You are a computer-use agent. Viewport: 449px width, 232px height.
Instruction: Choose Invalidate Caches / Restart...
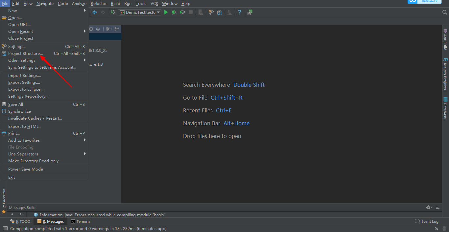pos(44,118)
